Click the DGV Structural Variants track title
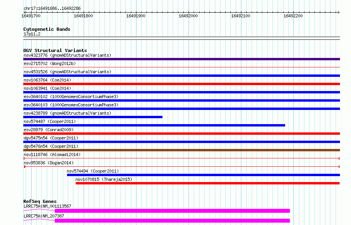Screen dimensions: 351x225 (55, 50)
